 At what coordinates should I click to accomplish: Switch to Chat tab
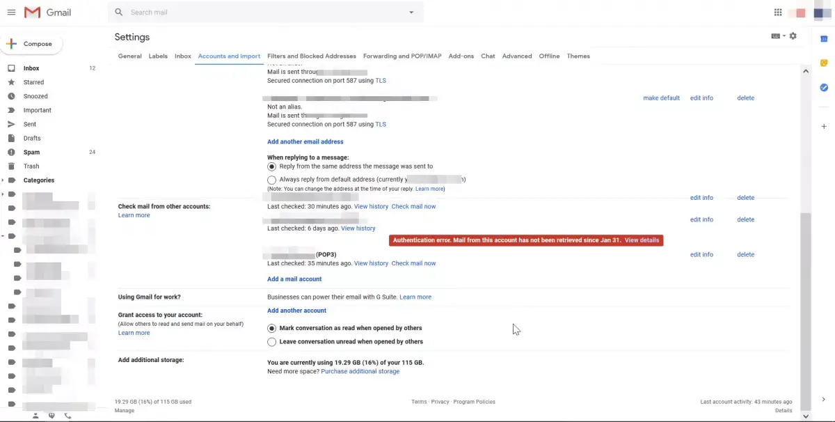pyautogui.click(x=488, y=56)
